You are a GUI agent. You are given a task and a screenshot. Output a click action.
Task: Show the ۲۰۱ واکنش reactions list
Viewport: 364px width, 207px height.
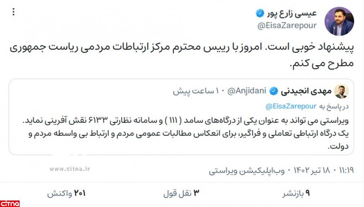(x=66, y=193)
